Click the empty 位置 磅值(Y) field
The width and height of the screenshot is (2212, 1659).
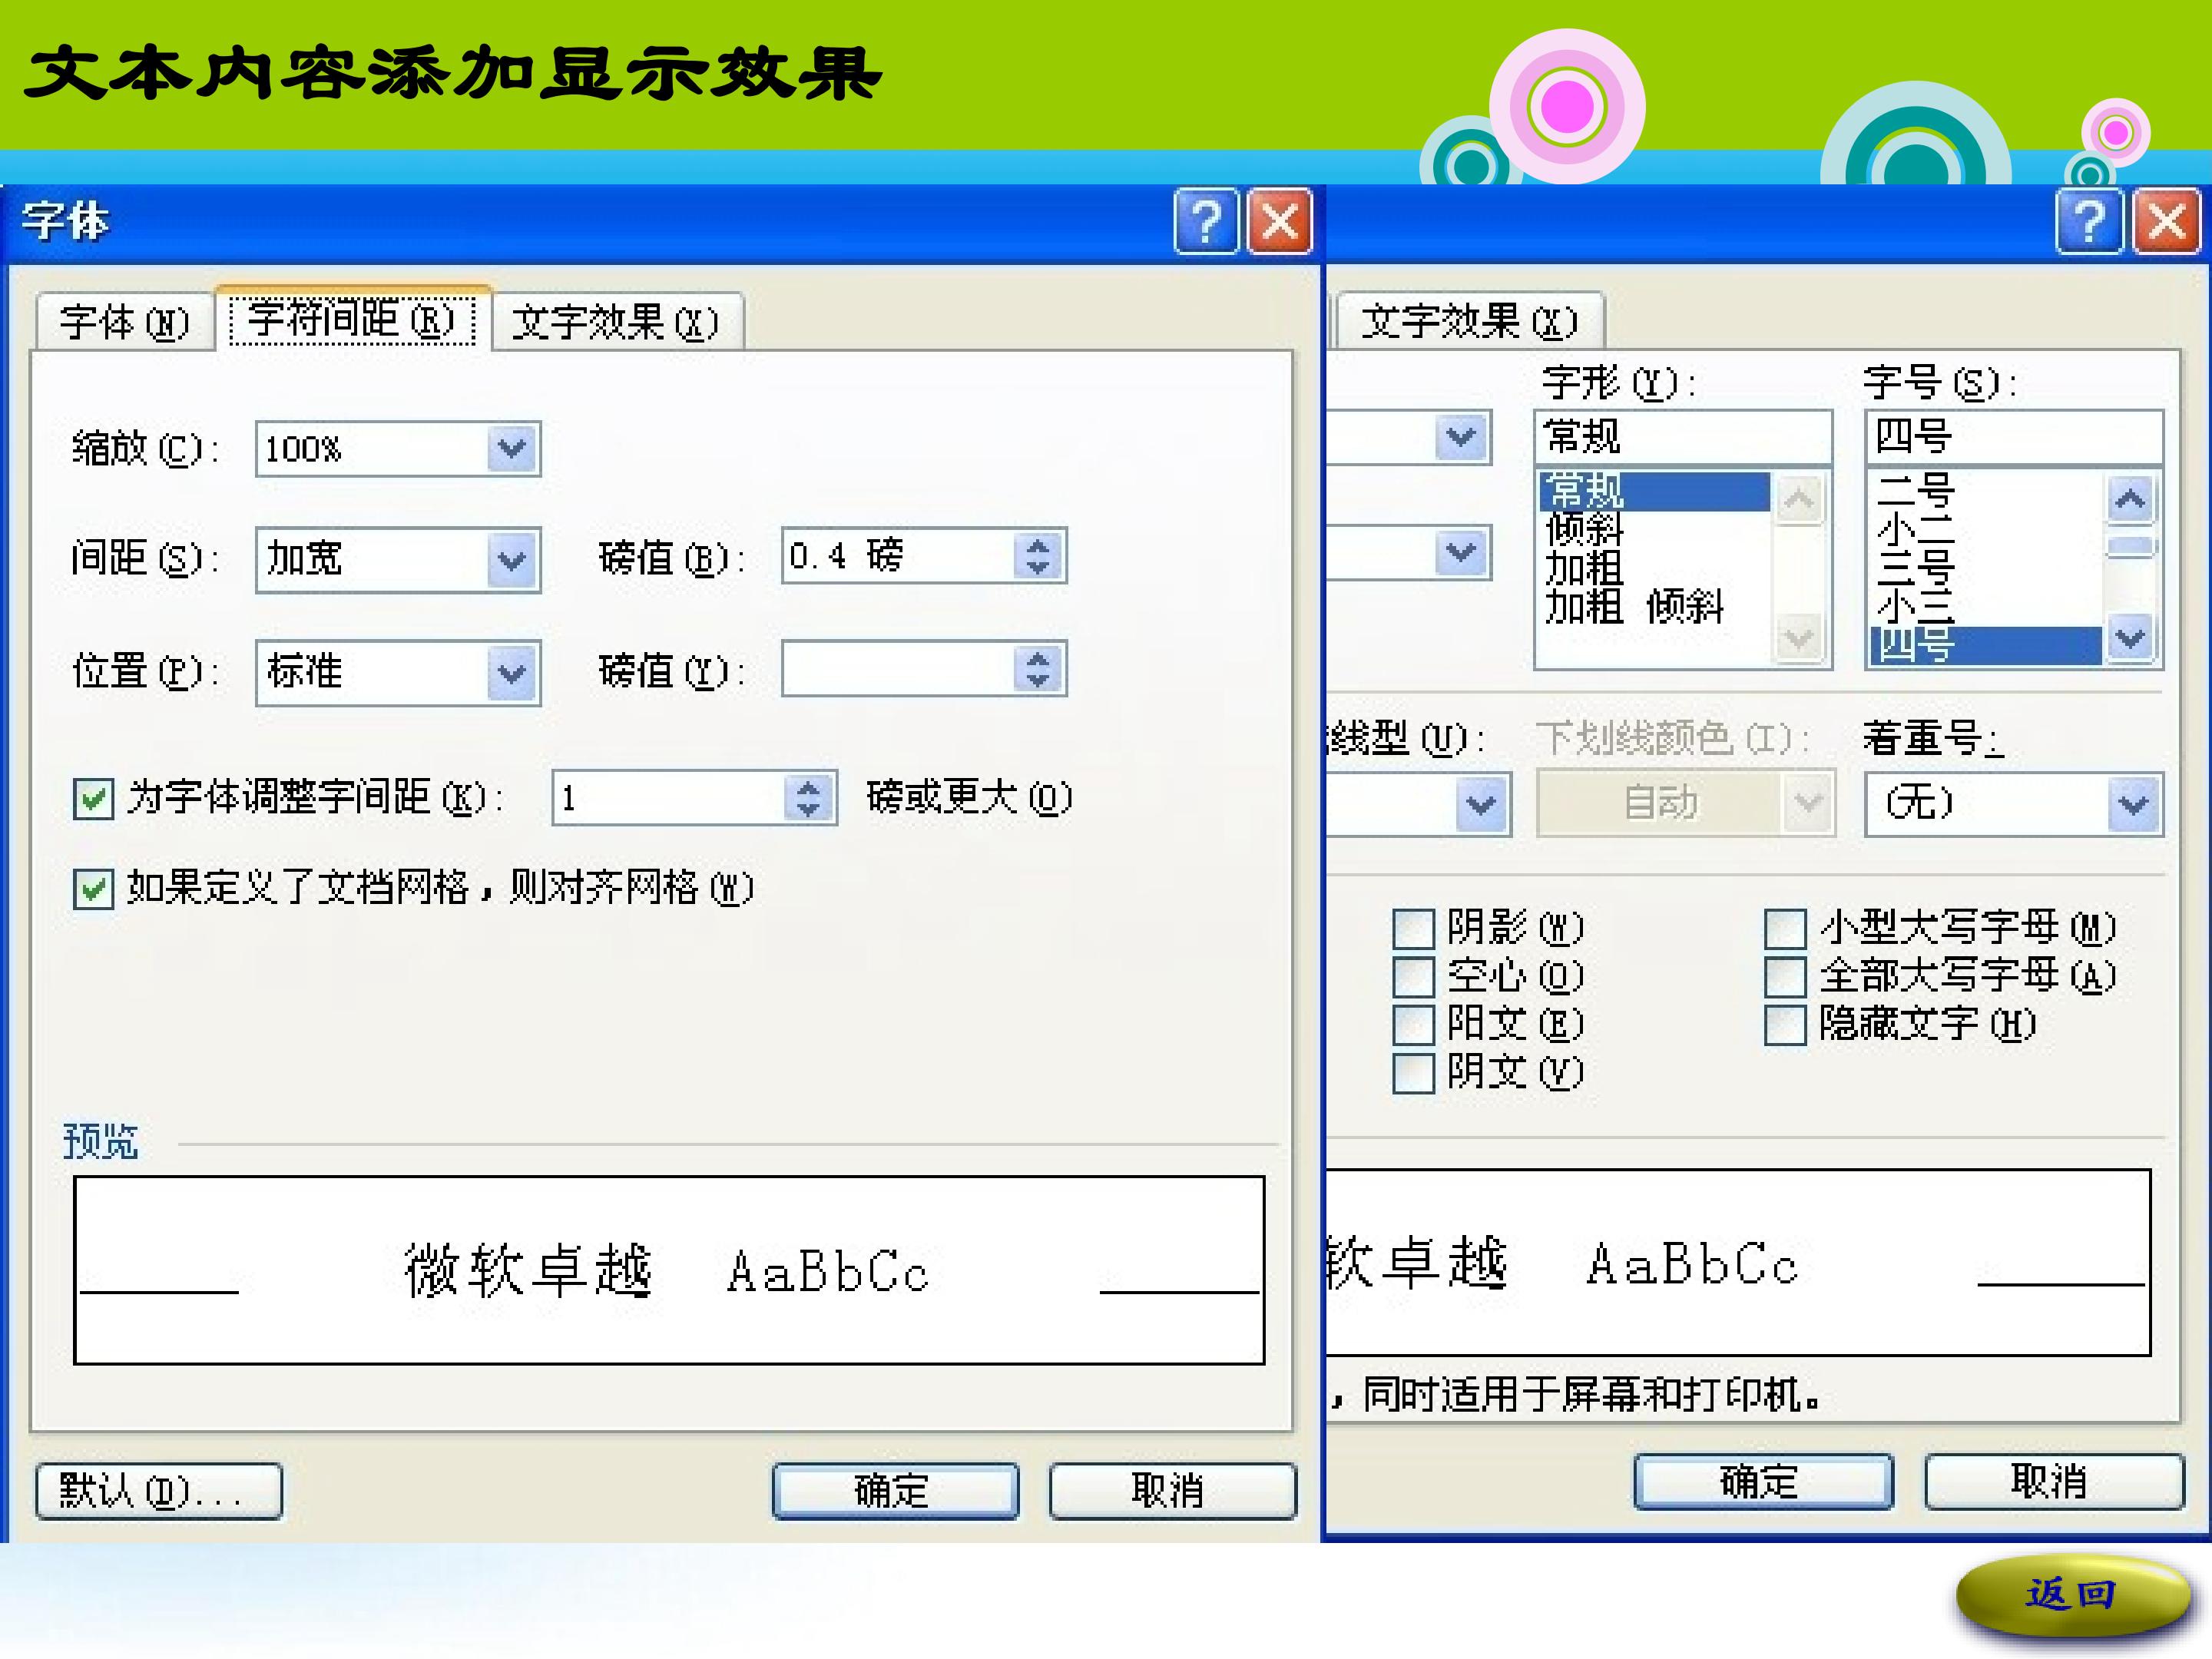click(898, 668)
